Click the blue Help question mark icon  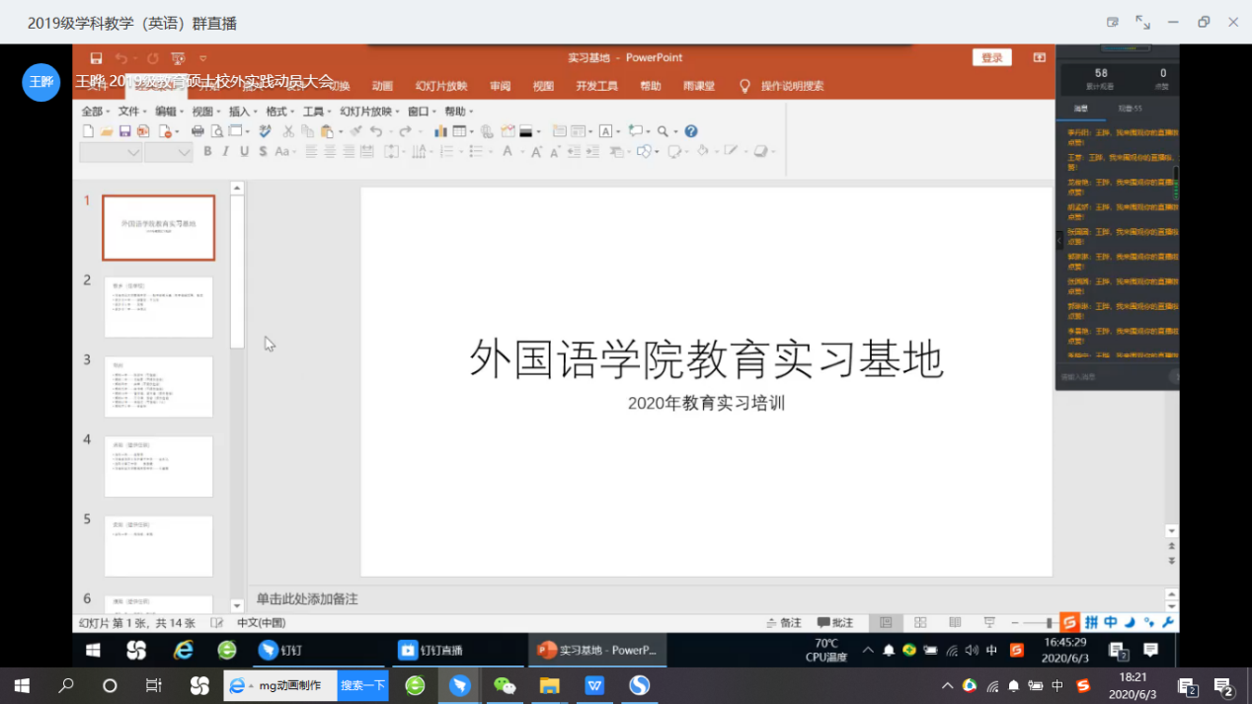tap(691, 131)
